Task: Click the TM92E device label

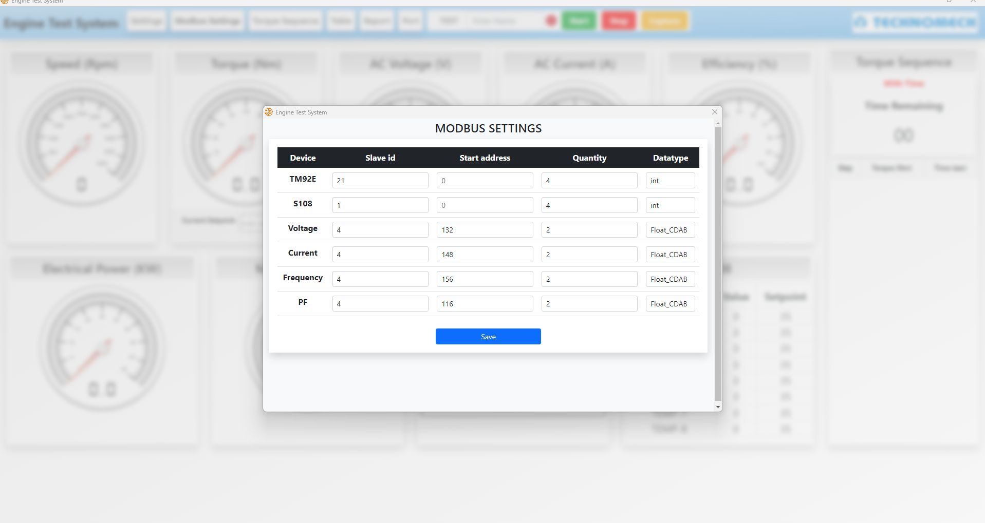Action: click(303, 179)
